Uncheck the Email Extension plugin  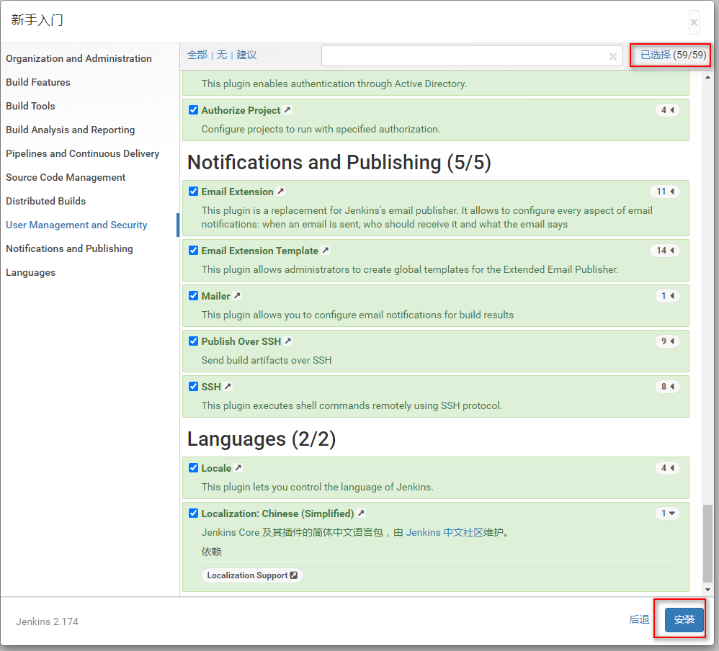tap(194, 191)
